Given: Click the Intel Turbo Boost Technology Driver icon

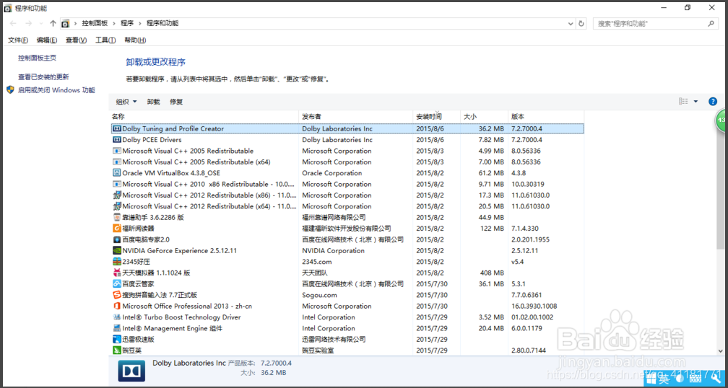Looking at the screenshot, I should 117,317.
